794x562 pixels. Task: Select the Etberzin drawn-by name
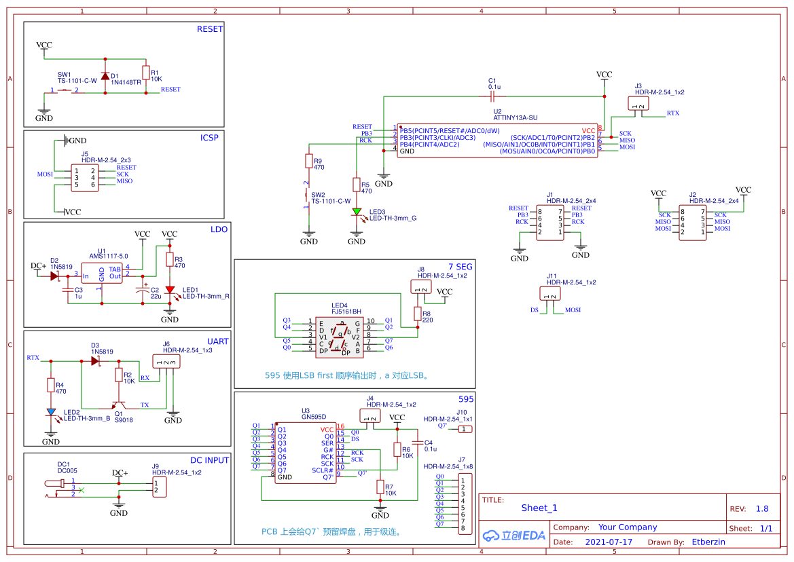[x=708, y=542]
